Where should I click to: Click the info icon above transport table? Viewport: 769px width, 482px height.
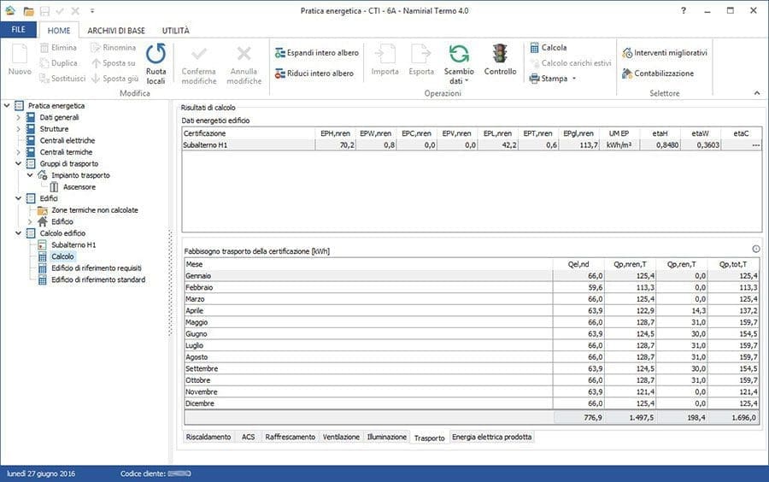(x=756, y=249)
